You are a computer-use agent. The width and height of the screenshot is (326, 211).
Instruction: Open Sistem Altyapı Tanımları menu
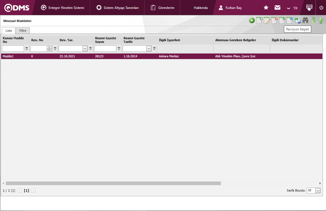tap(117, 8)
